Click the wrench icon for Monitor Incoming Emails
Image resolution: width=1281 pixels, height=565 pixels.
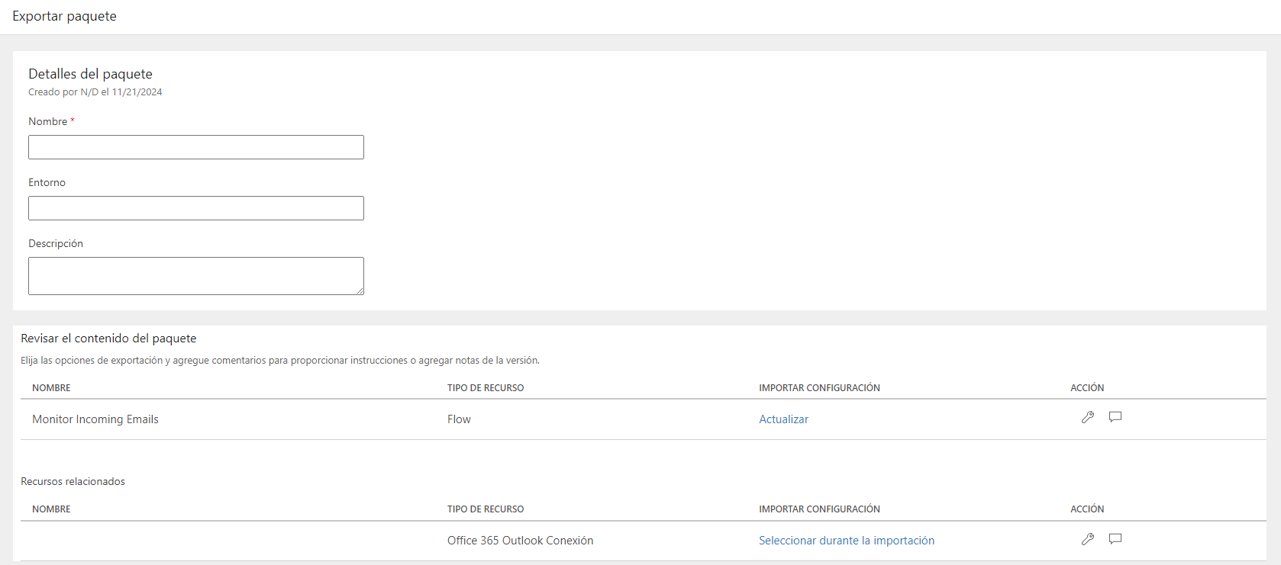pyautogui.click(x=1088, y=417)
